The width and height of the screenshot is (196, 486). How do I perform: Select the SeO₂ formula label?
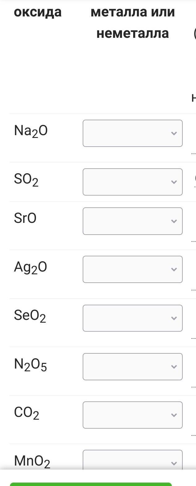30,316
